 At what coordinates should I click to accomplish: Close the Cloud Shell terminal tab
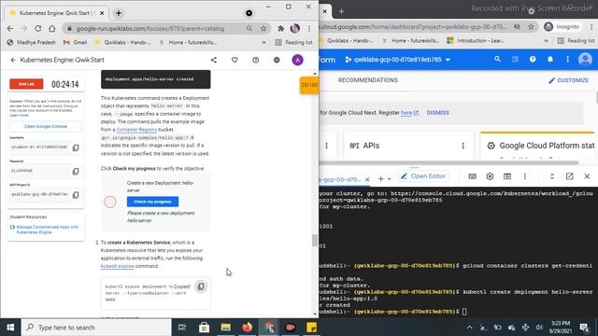click(x=367, y=179)
